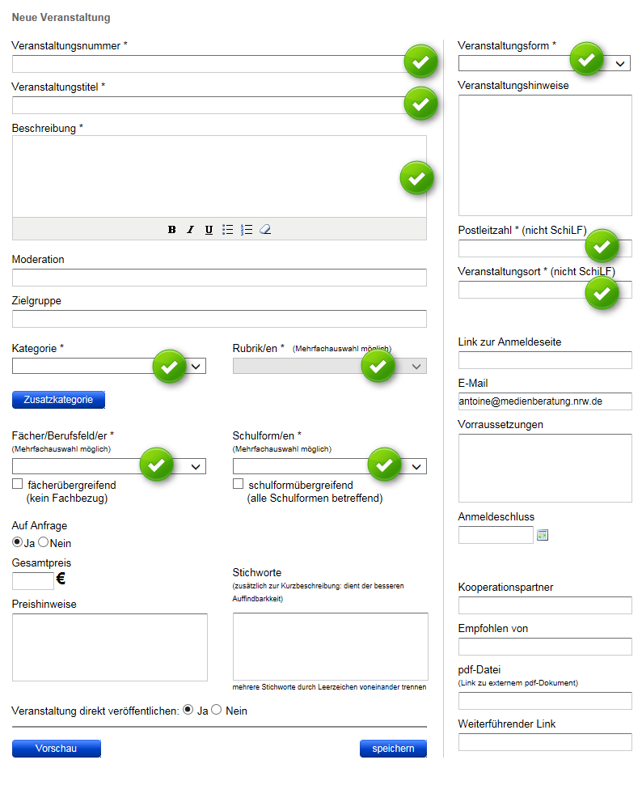642x798 pixels.
Task: Insert a numbered list in the description
Action: 247,229
